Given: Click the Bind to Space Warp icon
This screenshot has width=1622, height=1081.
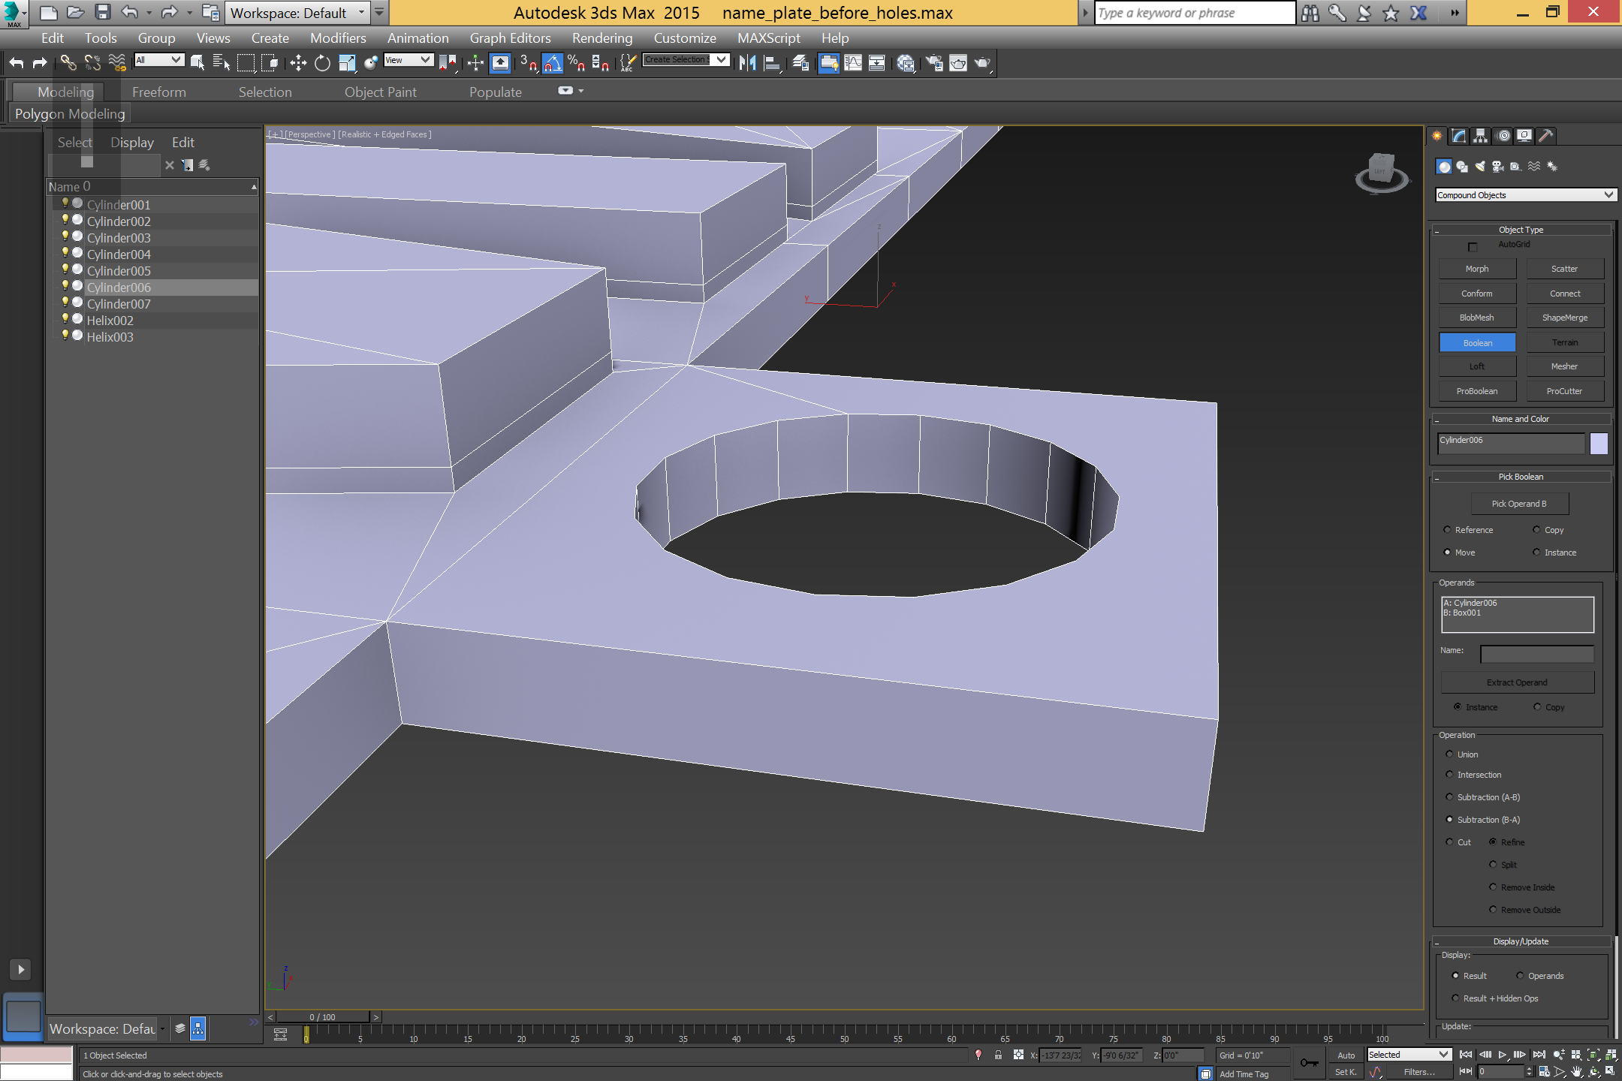Looking at the screenshot, I should [117, 63].
